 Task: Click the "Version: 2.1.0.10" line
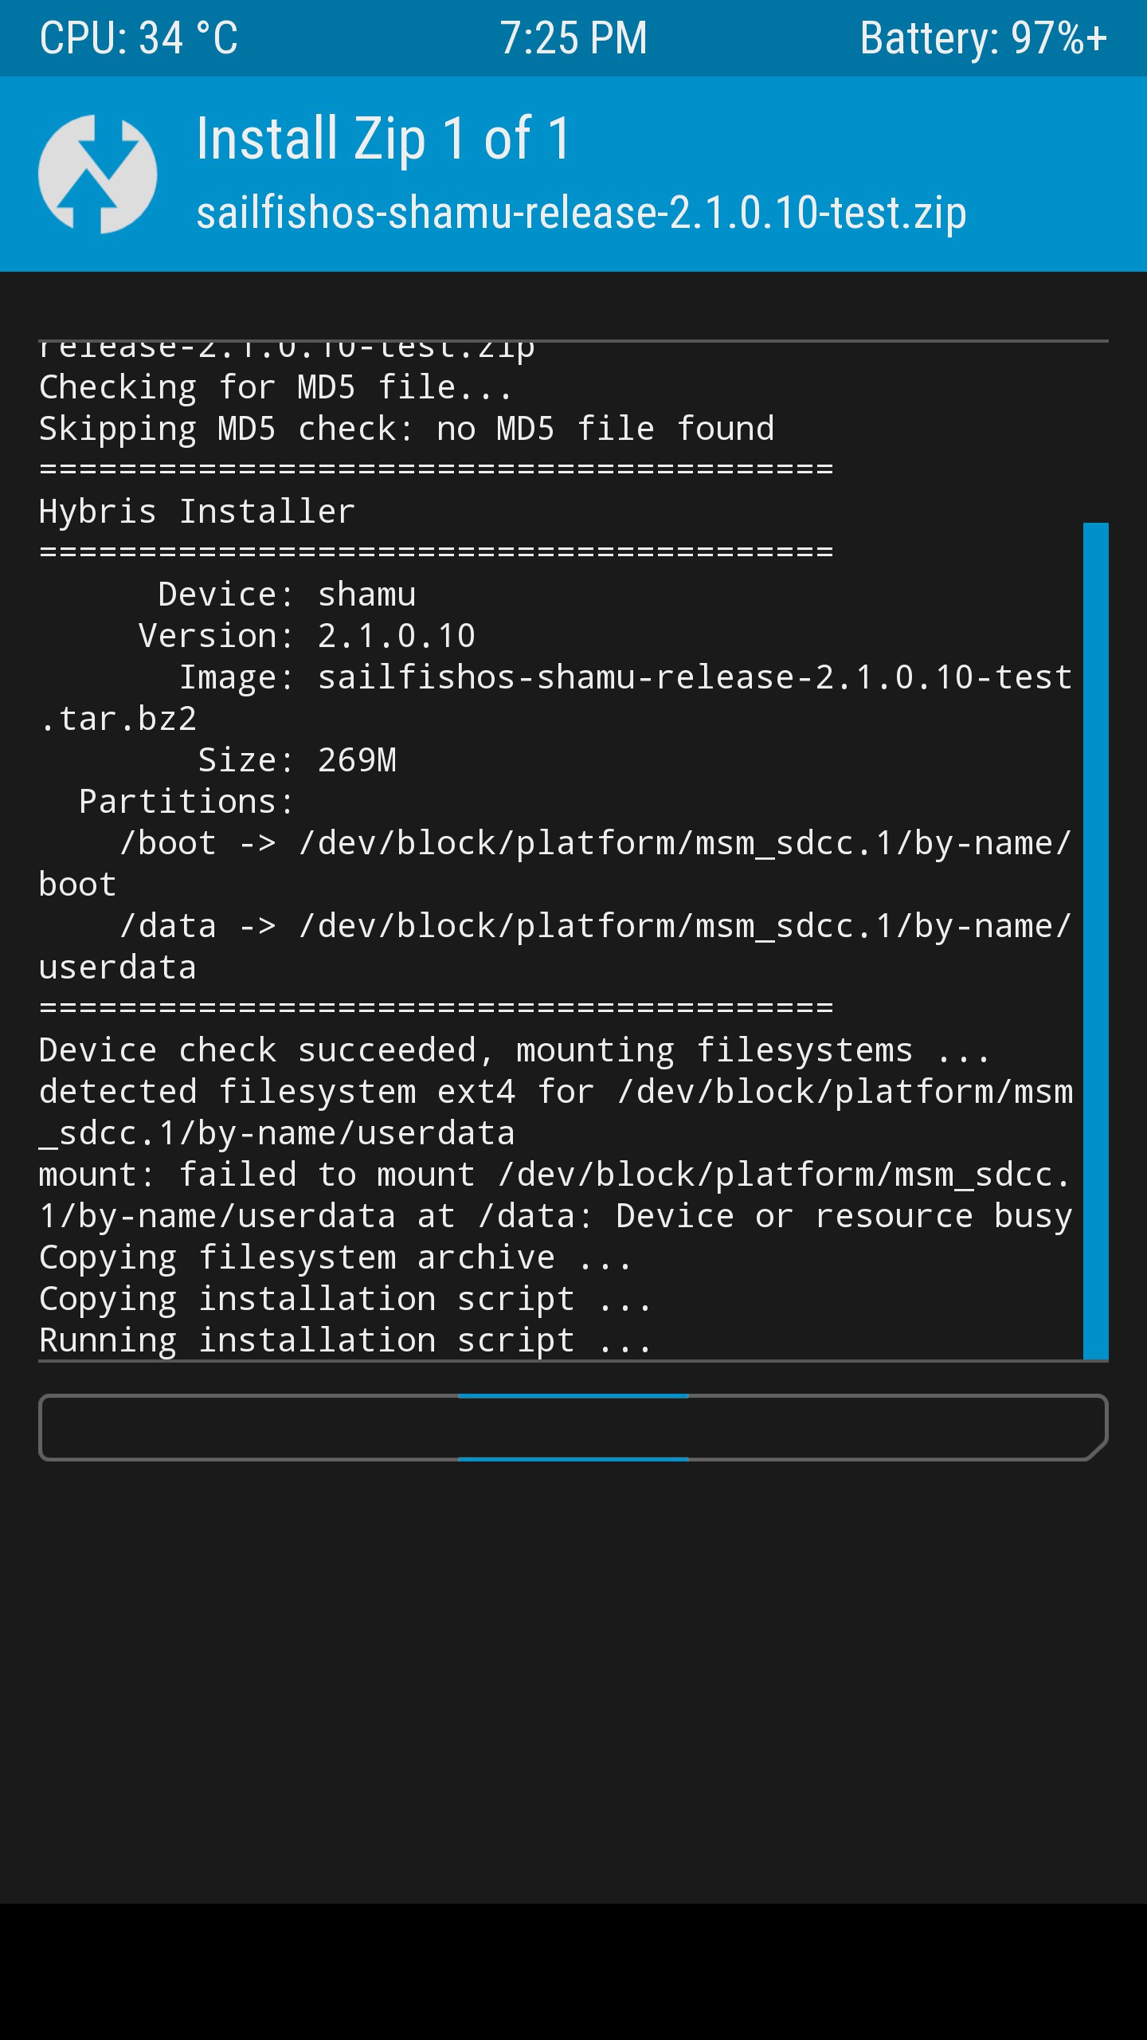307,637
